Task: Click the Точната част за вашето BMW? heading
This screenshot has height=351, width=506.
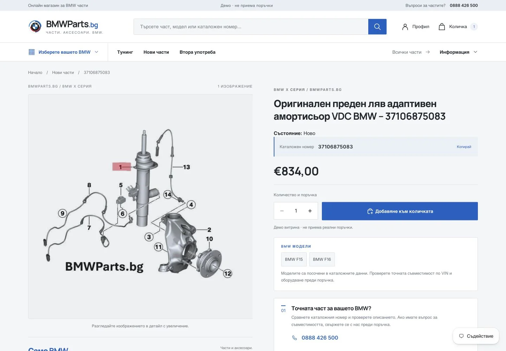Action: pos(331,309)
